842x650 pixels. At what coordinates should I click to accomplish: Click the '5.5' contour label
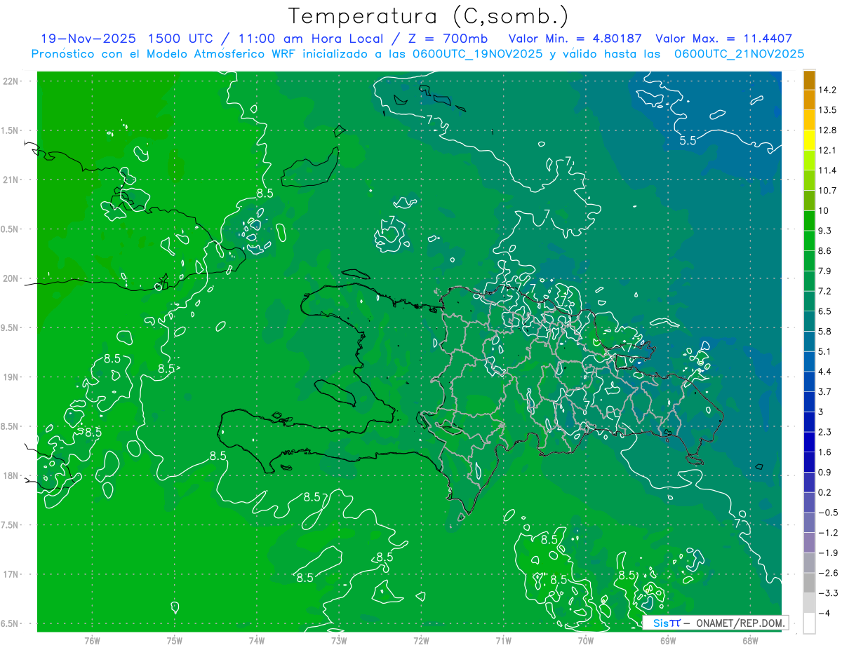[x=688, y=140]
